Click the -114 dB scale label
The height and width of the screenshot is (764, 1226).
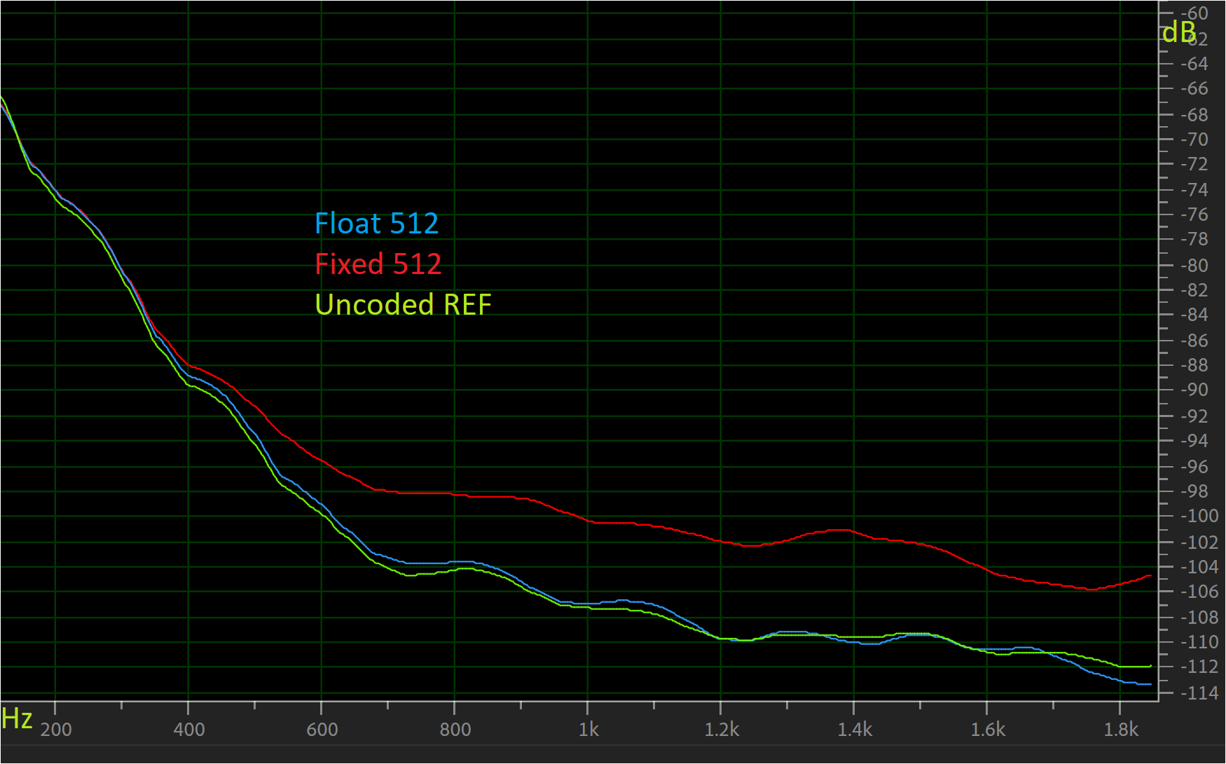1199,693
